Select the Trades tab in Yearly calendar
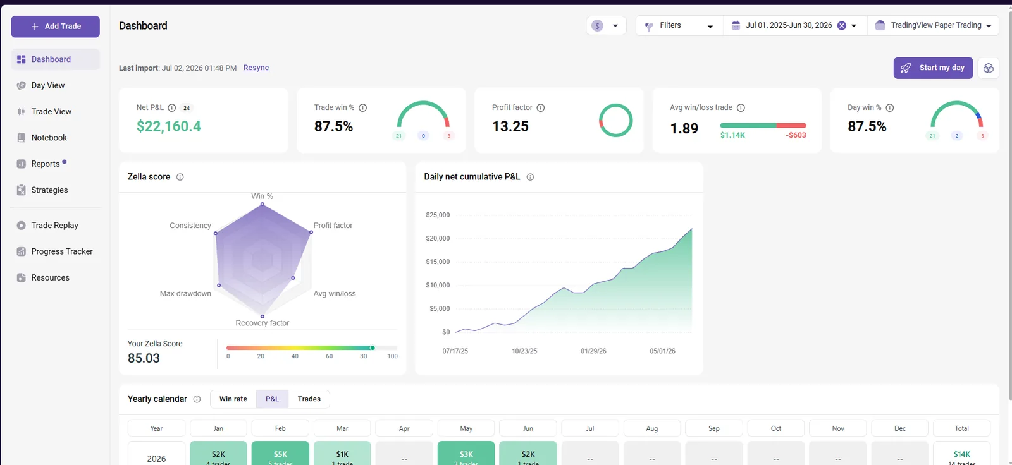The width and height of the screenshot is (1012, 465). click(x=309, y=399)
